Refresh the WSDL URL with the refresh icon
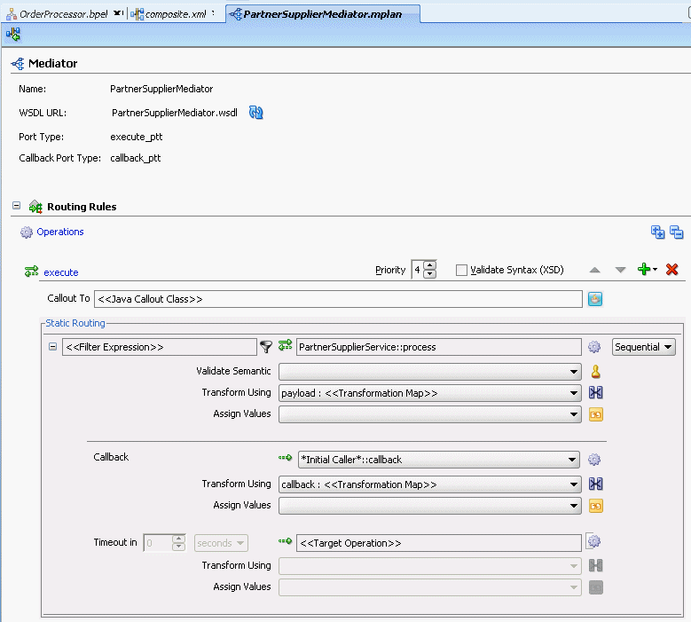The height and width of the screenshot is (622, 691). click(x=256, y=113)
